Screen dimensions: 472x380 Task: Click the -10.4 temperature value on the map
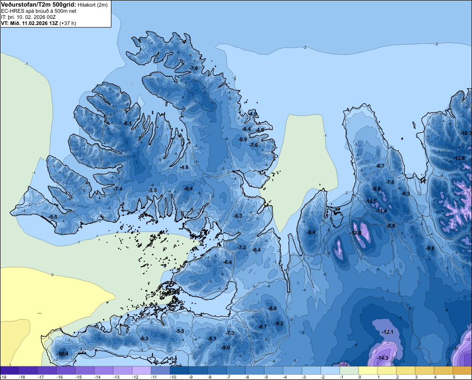pyautogui.click(x=63, y=354)
